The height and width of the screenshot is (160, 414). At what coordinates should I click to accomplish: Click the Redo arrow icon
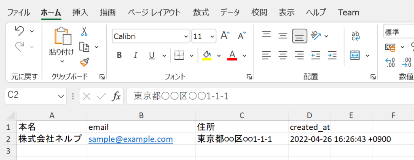point(20,47)
